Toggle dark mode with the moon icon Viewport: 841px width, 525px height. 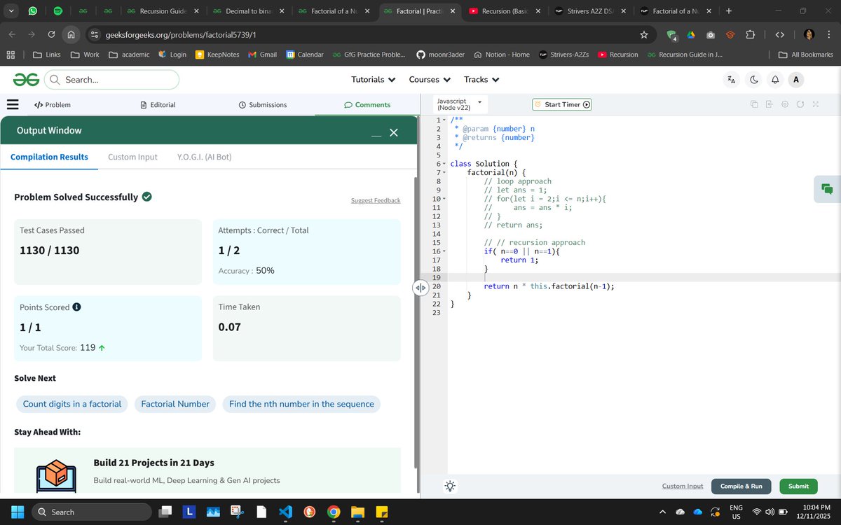pos(754,80)
